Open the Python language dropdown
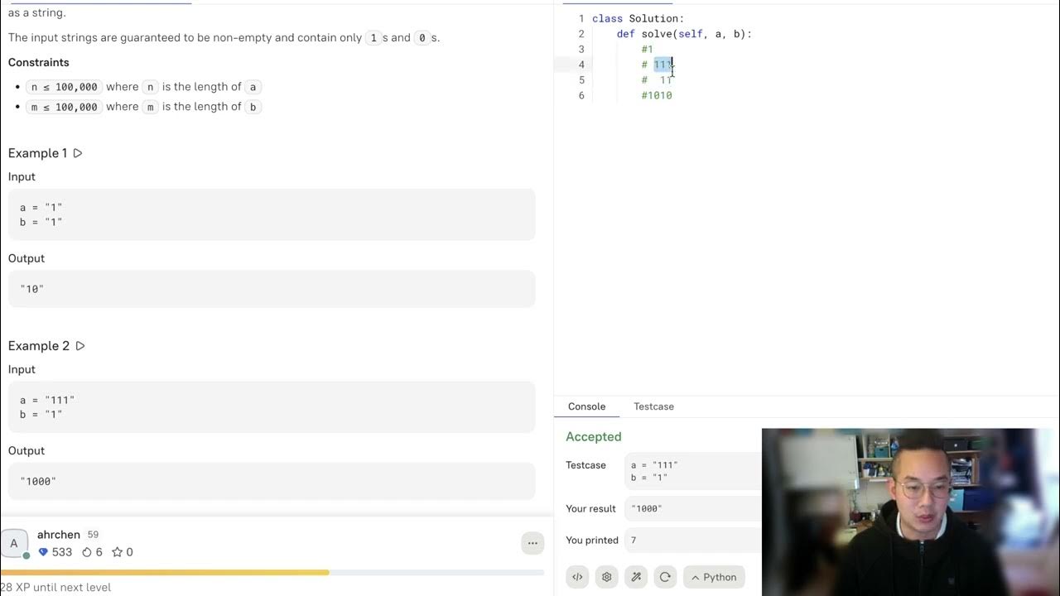Screen dimensions: 1060x596 pos(714,577)
